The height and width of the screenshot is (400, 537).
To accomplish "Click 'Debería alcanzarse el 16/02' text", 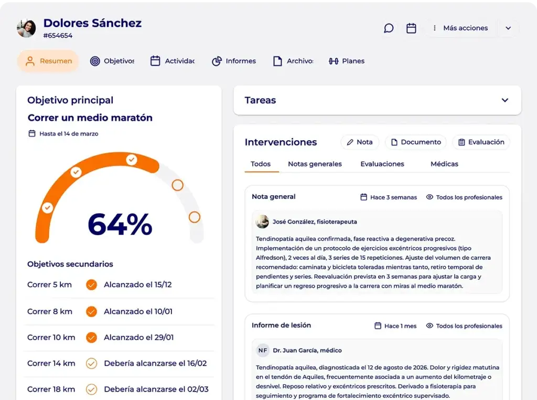I will tap(155, 363).
